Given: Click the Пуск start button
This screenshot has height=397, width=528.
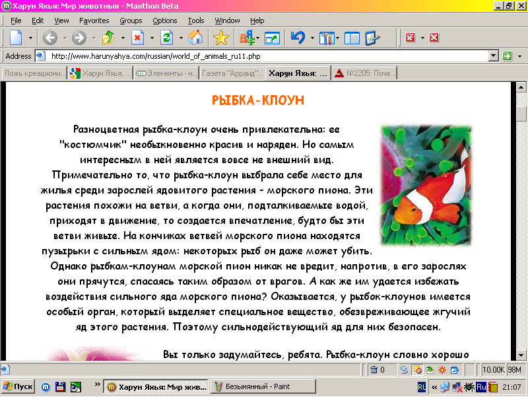Looking at the screenshot, I should pos(18,386).
